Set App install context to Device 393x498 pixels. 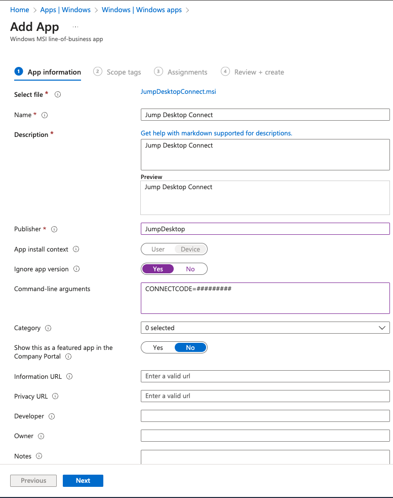[x=190, y=250]
